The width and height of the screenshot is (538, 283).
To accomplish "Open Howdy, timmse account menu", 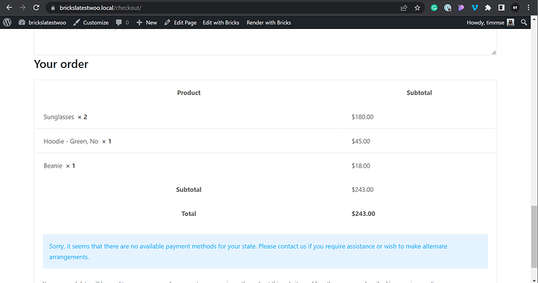I will [490, 23].
